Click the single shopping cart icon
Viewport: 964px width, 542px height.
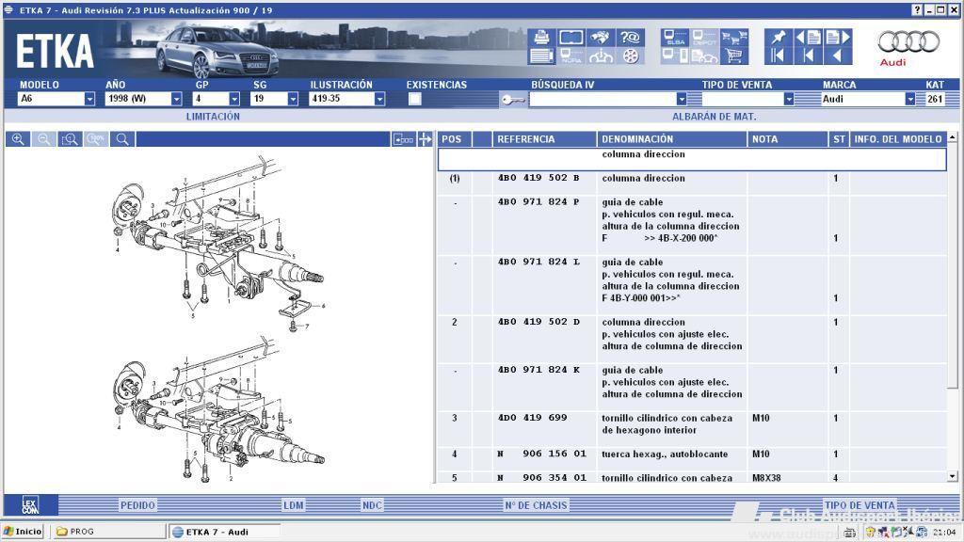click(734, 56)
